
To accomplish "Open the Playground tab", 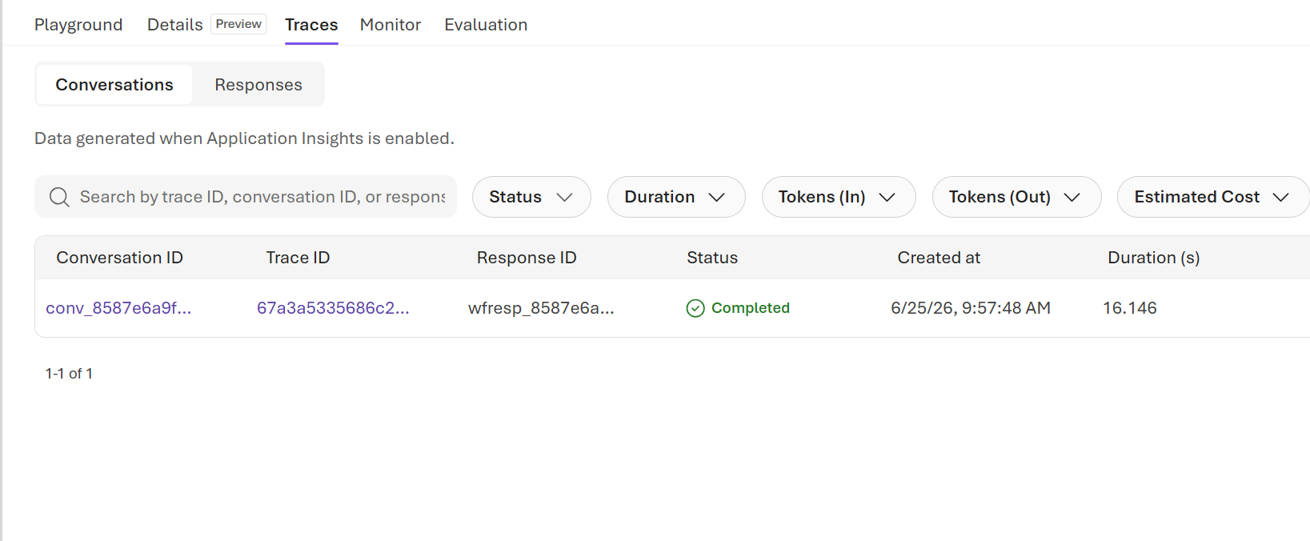I will [x=78, y=25].
